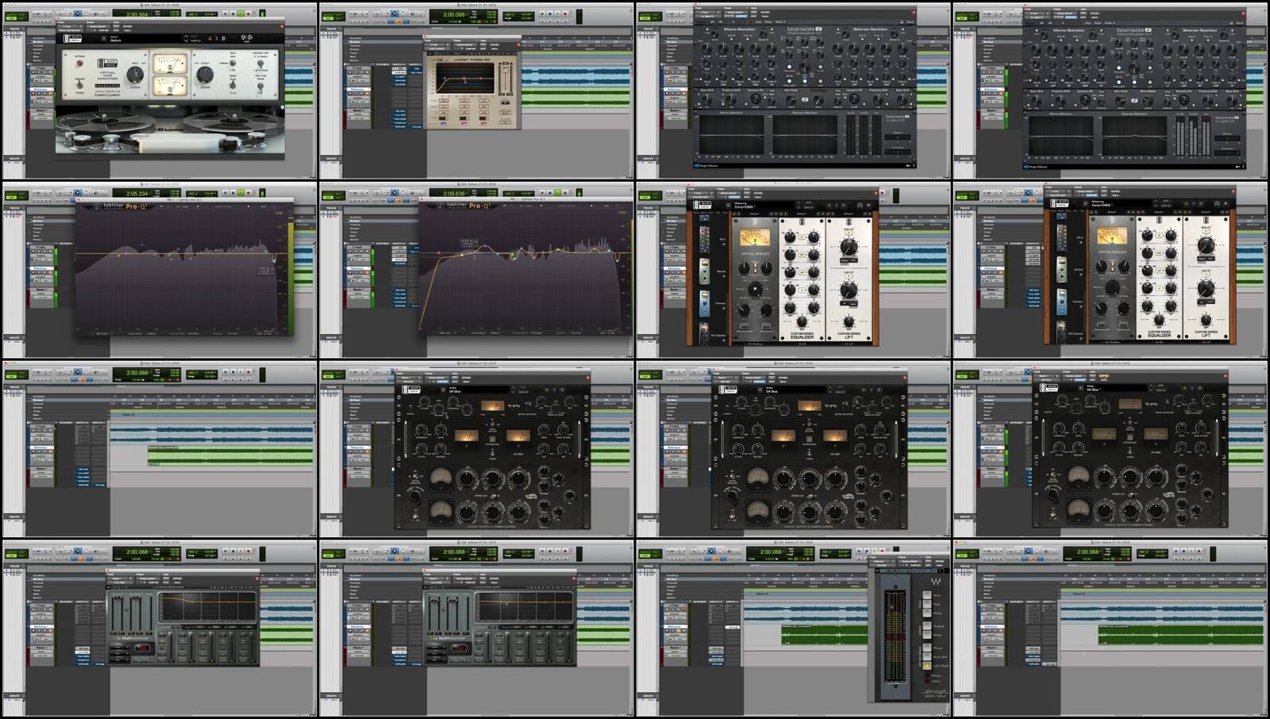Select the Virtual Buss Compressors thumbnail with unlit meters
The width and height of the screenshot is (1270, 719).
pyautogui.click(x=1110, y=449)
